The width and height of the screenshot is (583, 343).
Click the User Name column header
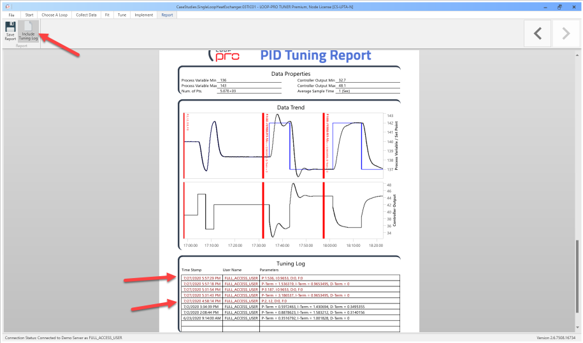pyautogui.click(x=232, y=270)
